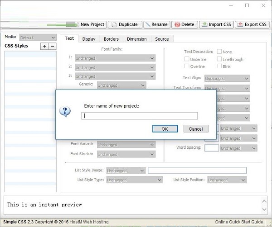The width and height of the screenshot is (272, 227).
Task: Toggle the Linethrough checkbox
Action: 219,59
